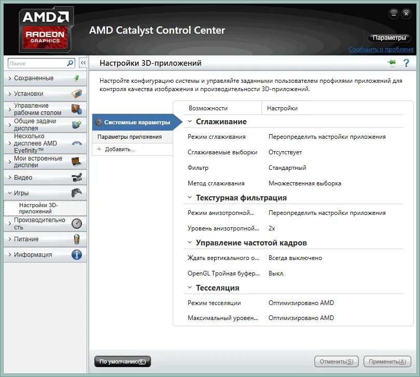This screenshot has width=420, height=377.
Task: Change Режим анизотропной filtering value
Action: pyautogui.click(x=327, y=213)
